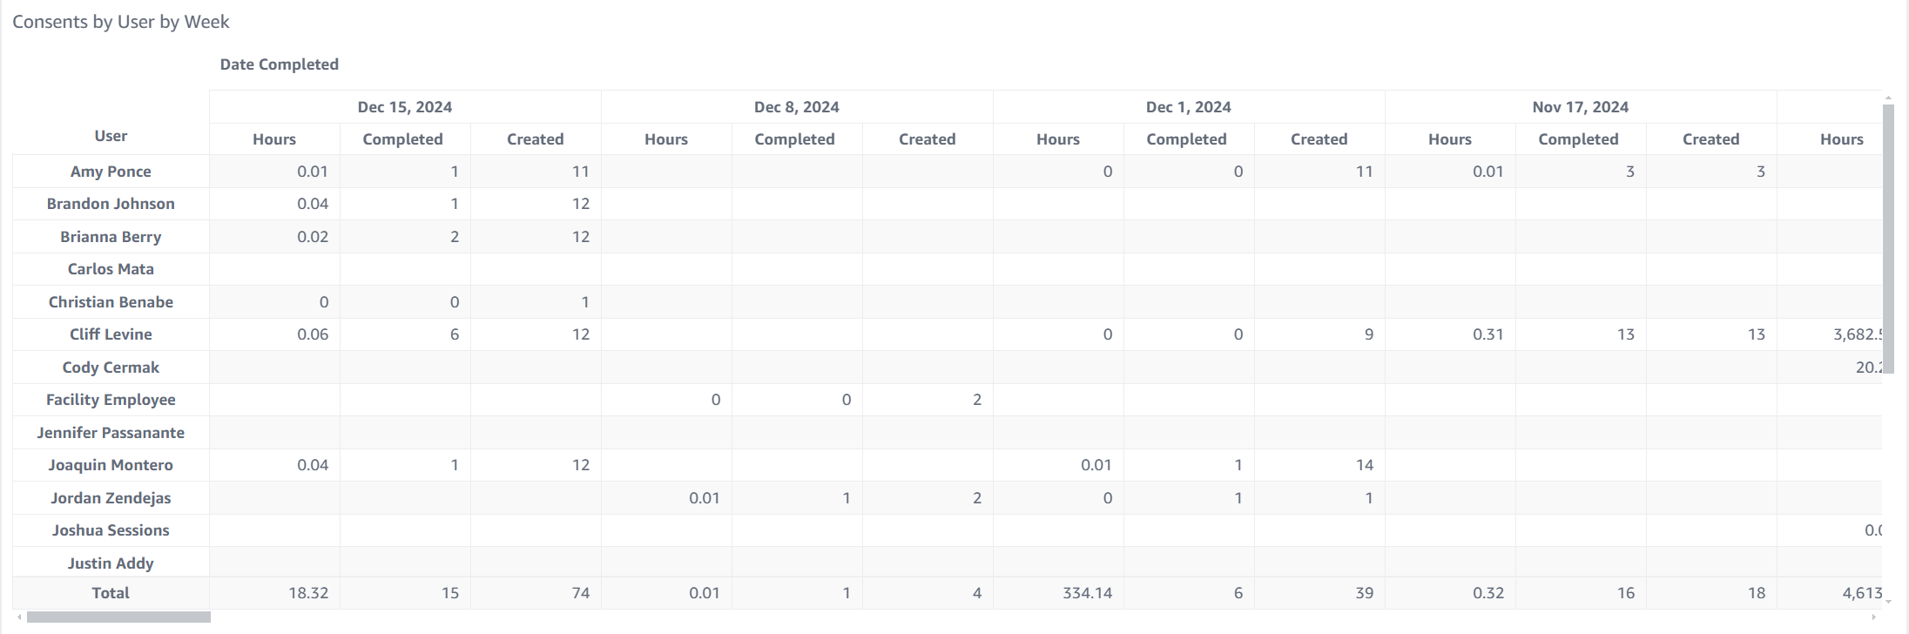Select the Dec 8, 2024 column group header

(796, 107)
